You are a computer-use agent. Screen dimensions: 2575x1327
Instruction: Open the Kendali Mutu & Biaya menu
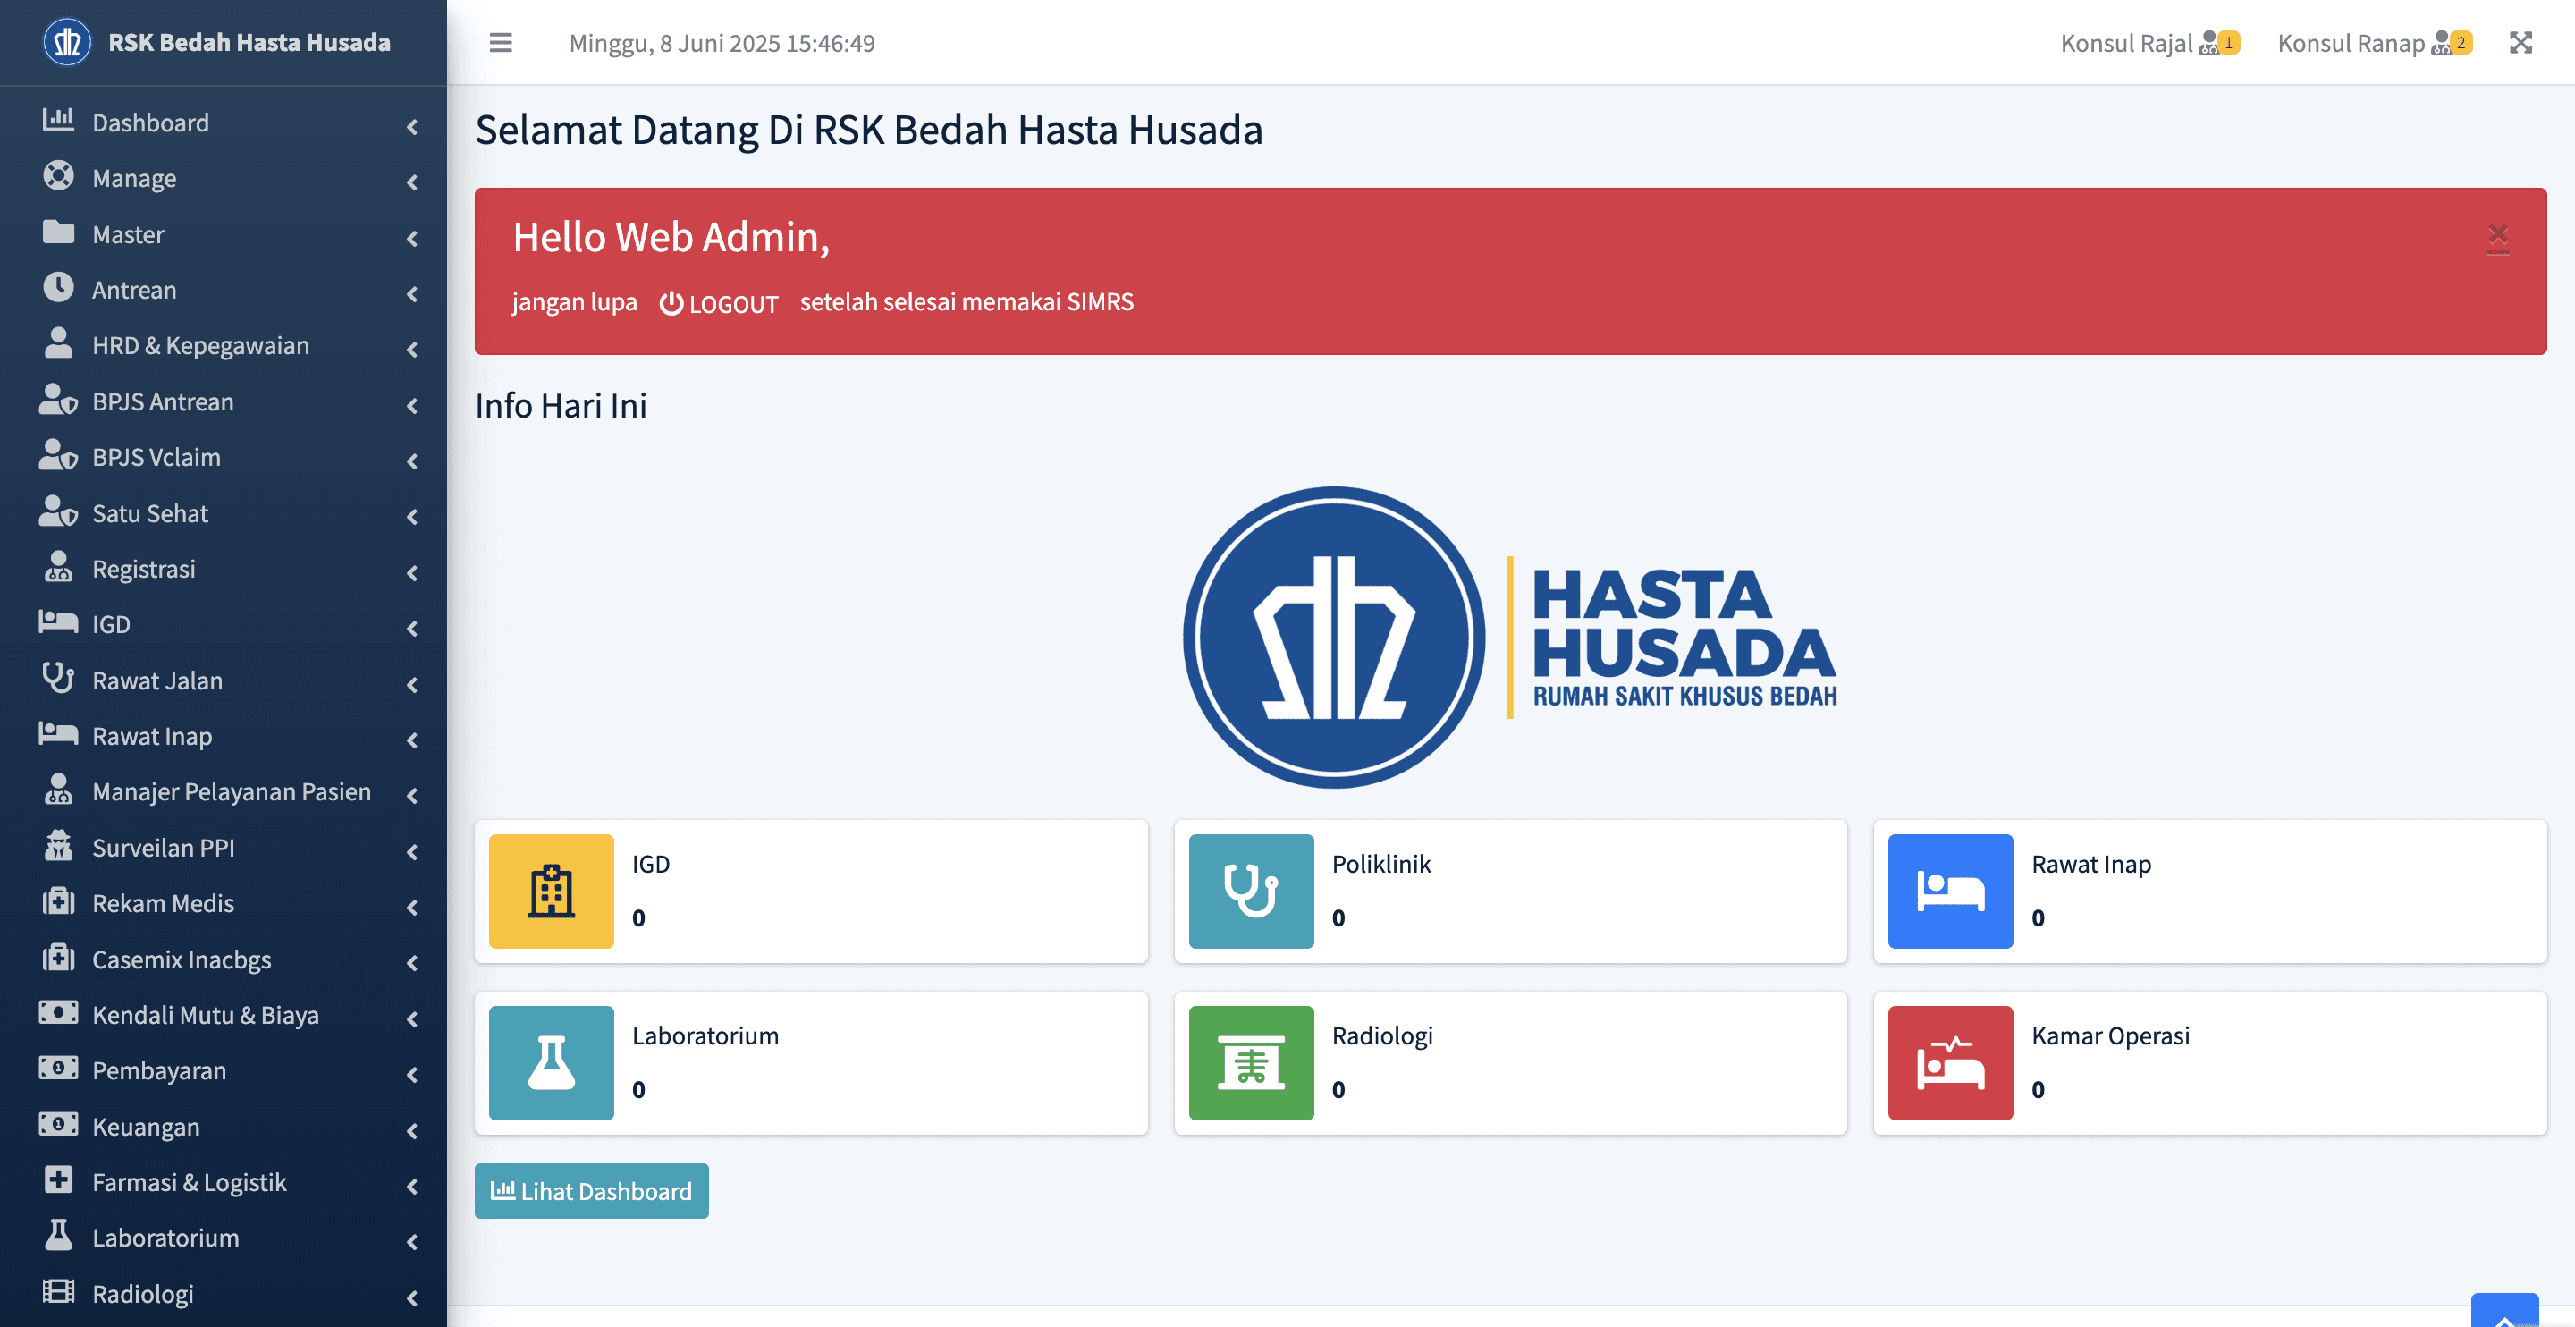click(223, 1015)
